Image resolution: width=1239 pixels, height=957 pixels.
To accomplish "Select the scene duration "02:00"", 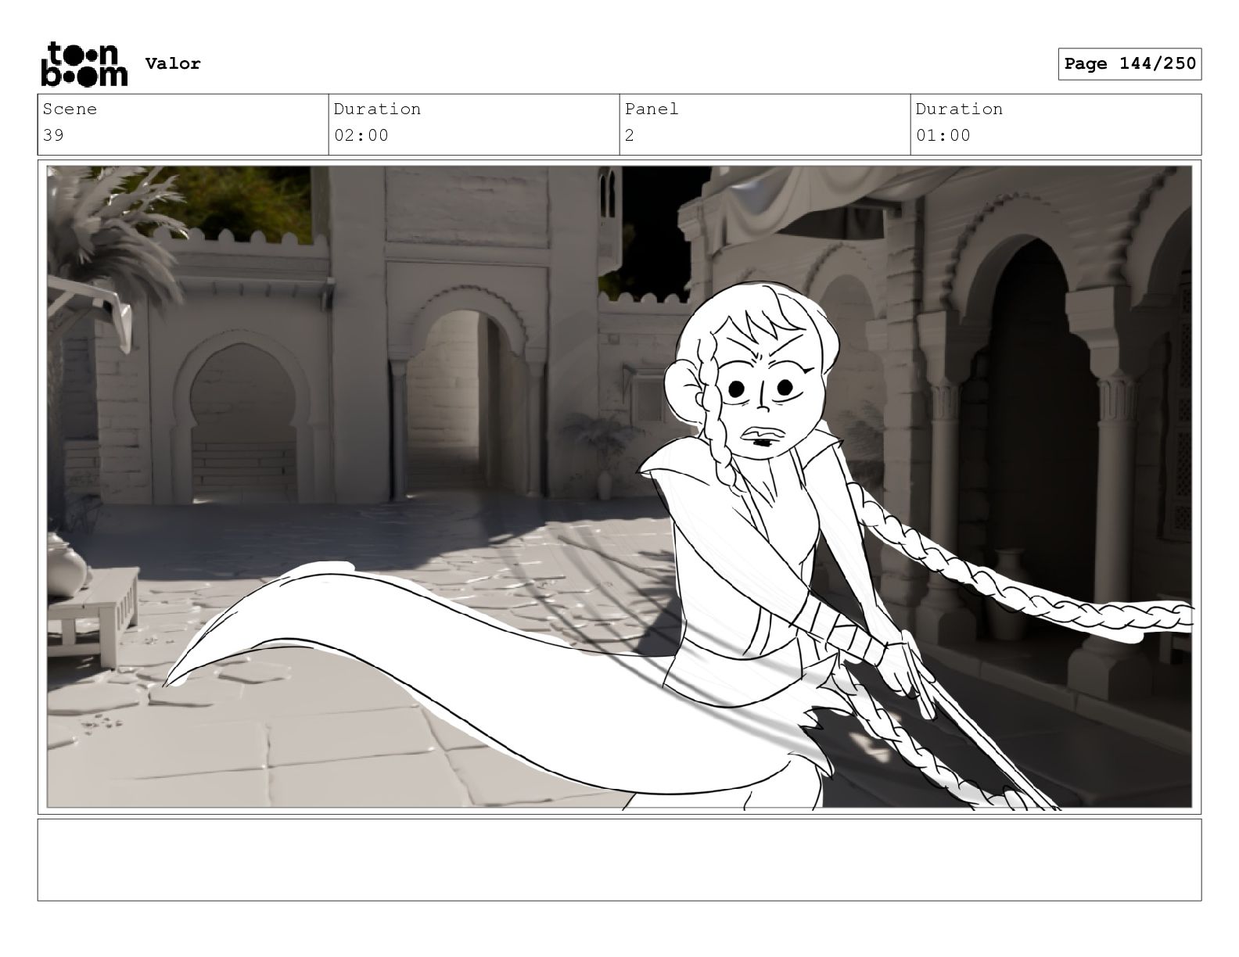I will coord(361,135).
